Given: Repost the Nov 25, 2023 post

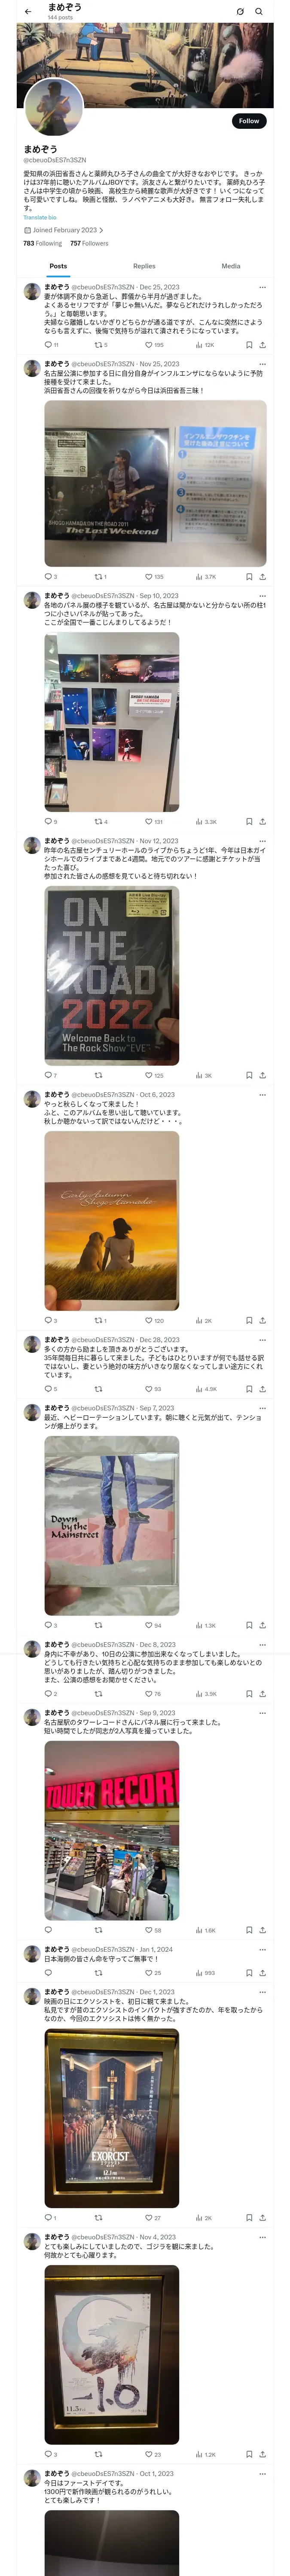Looking at the screenshot, I should (x=100, y=577).
